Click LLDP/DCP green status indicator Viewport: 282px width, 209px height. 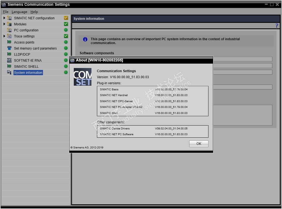coord(66,54)
